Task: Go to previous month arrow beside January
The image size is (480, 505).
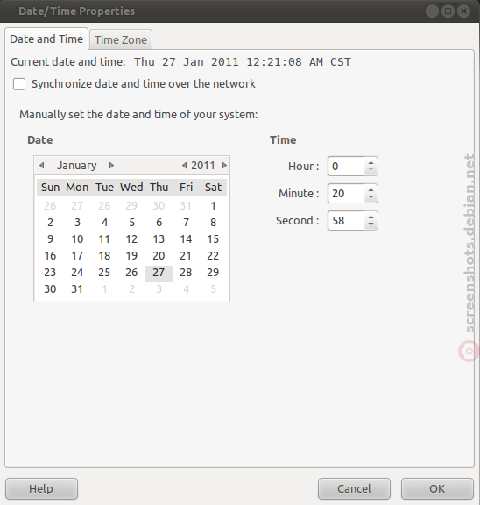Action: tap(41, 166)
